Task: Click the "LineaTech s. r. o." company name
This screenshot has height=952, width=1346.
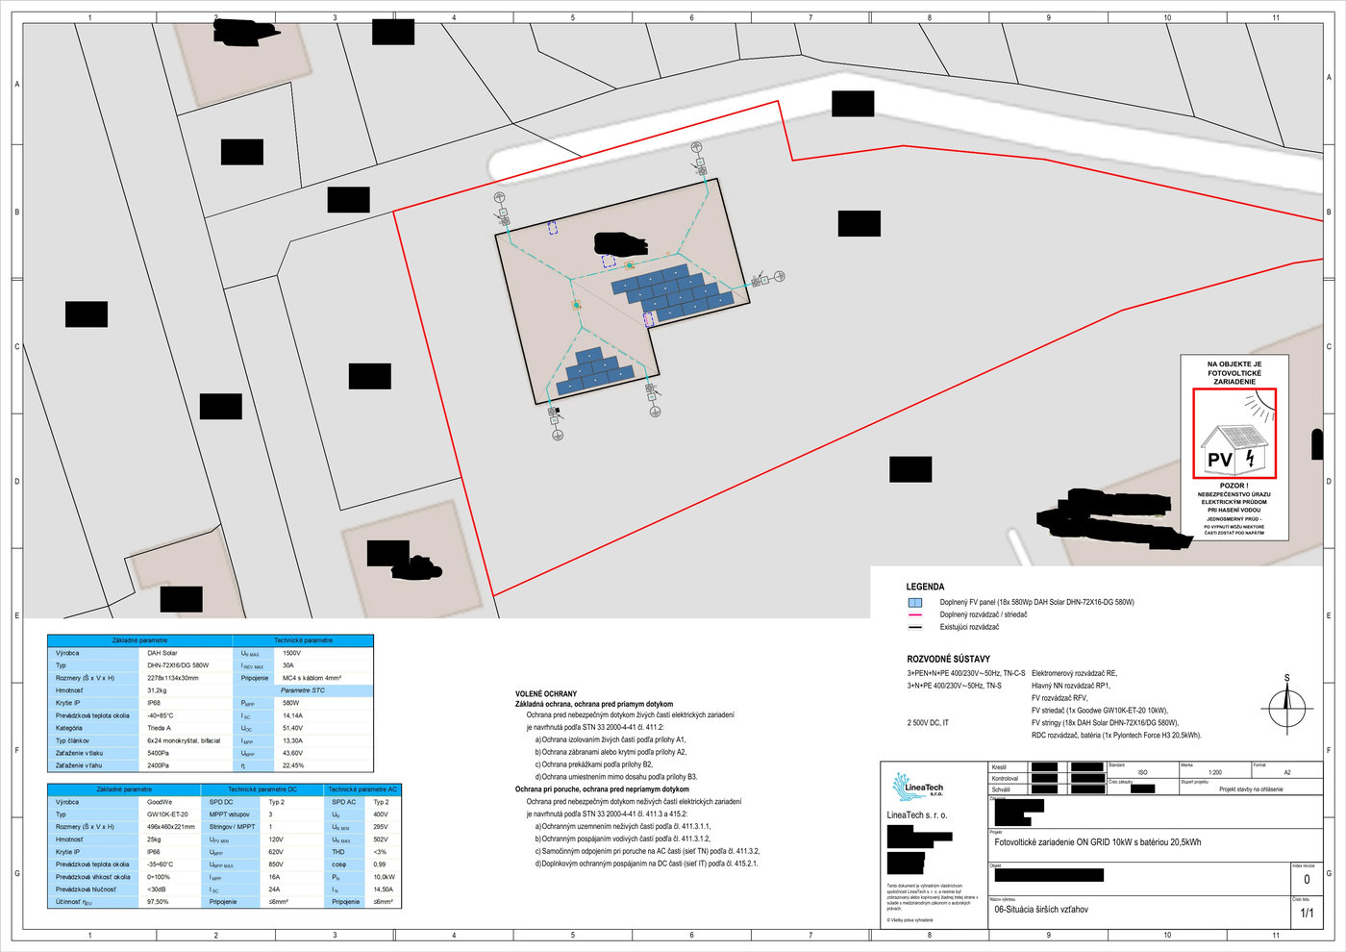Action: coord(917,815)
